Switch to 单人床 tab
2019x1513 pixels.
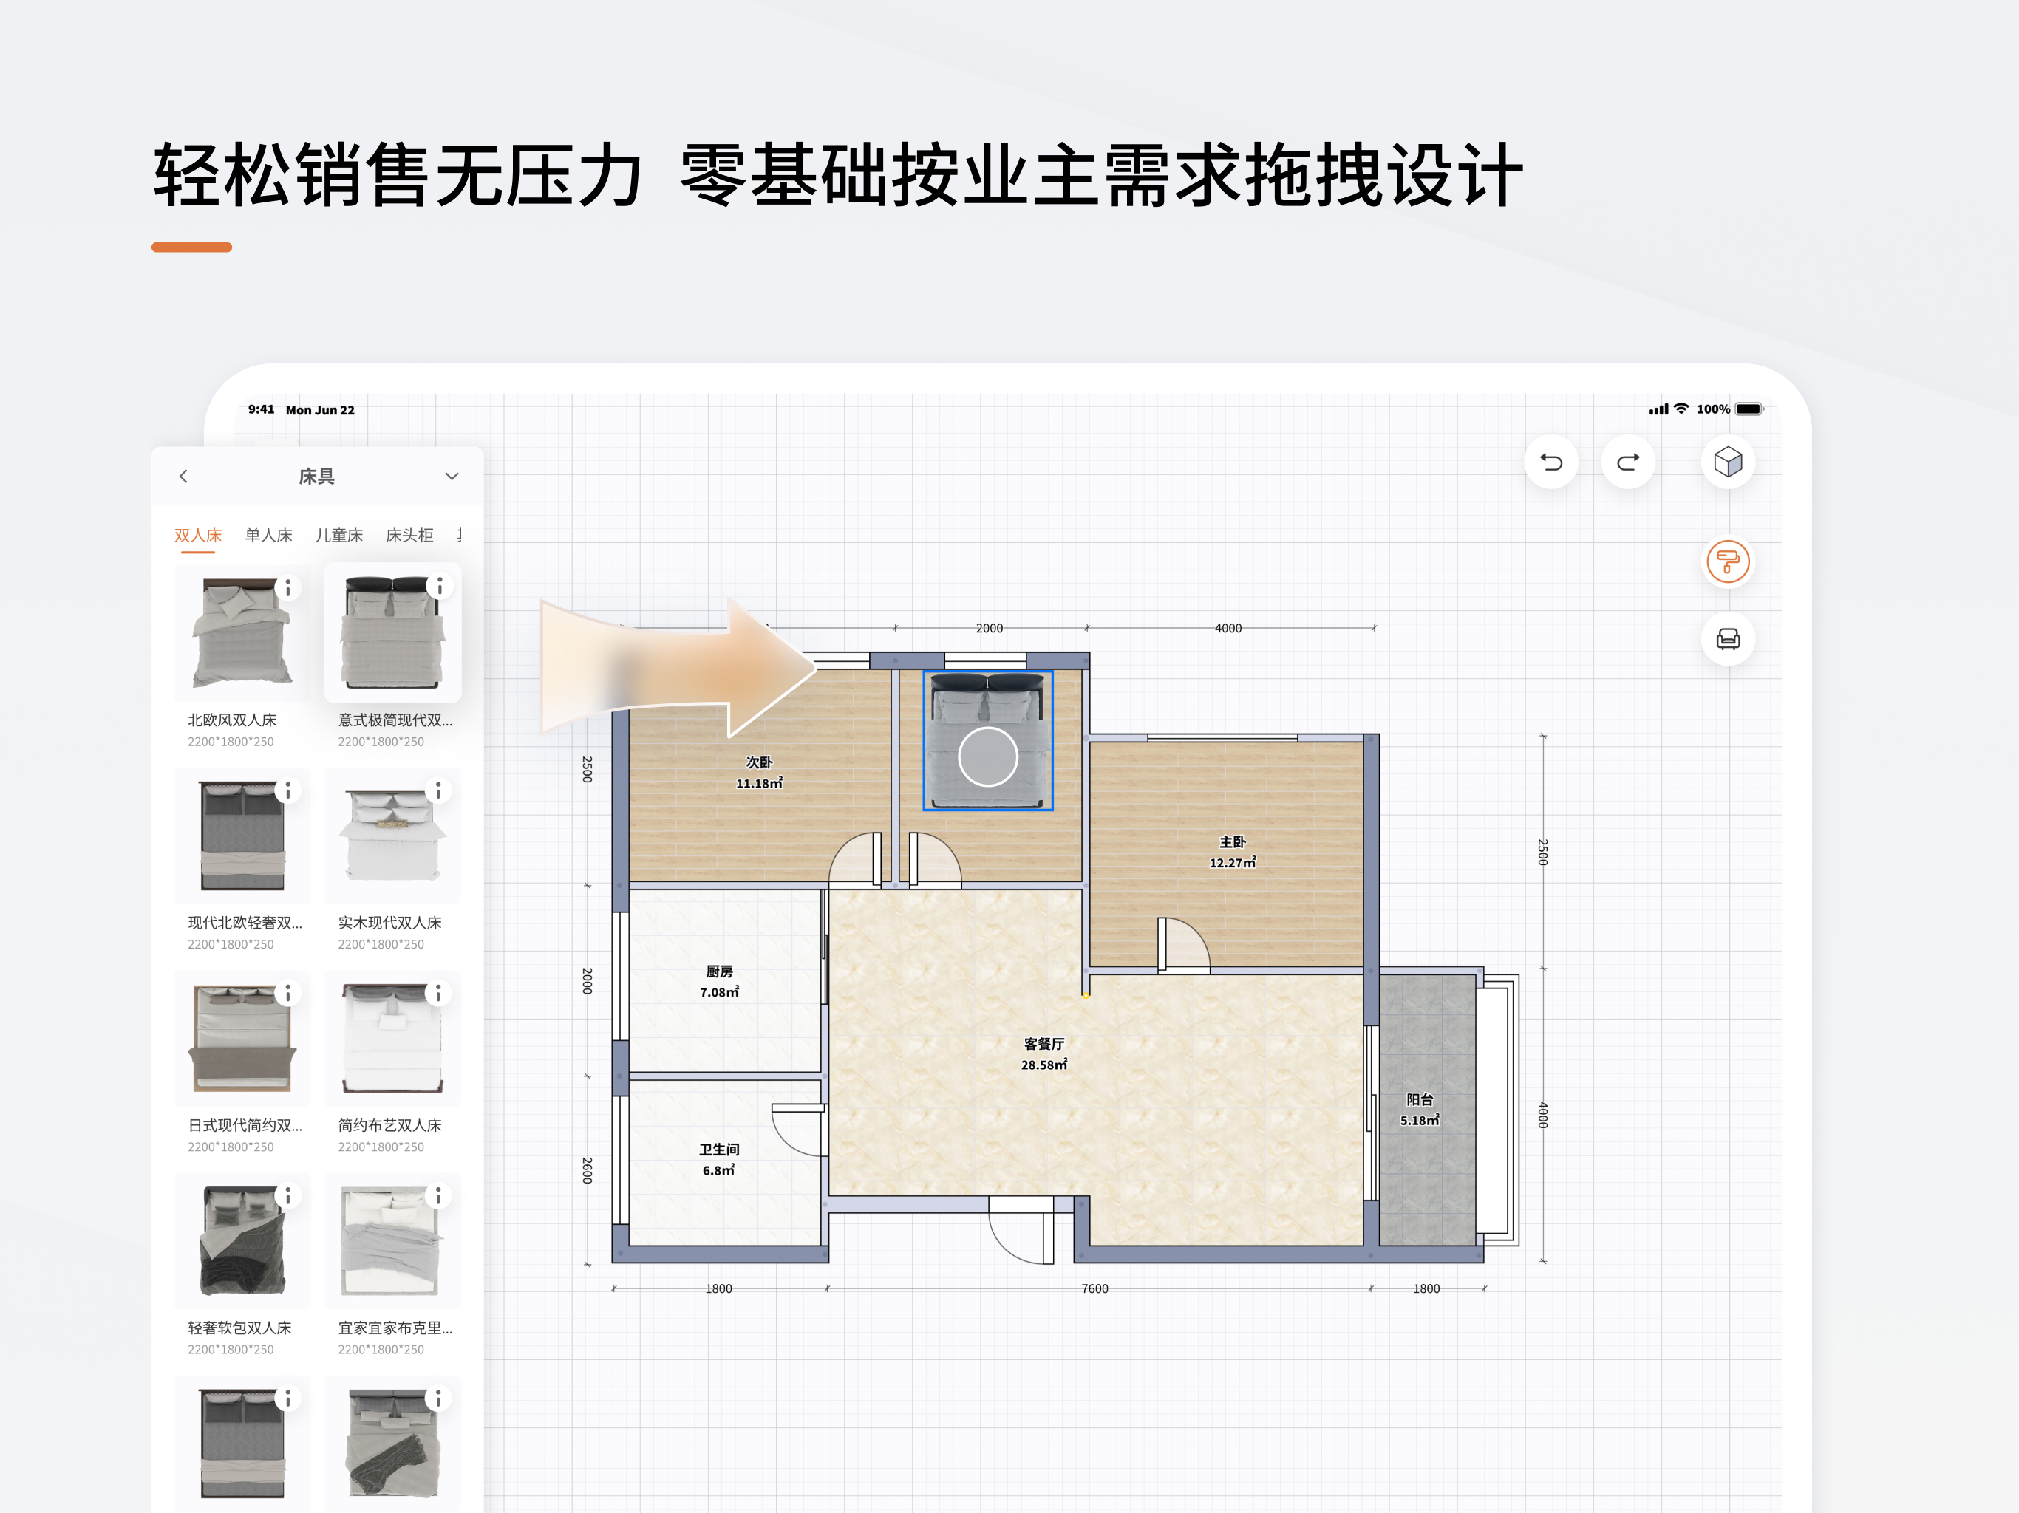(268, 536)
